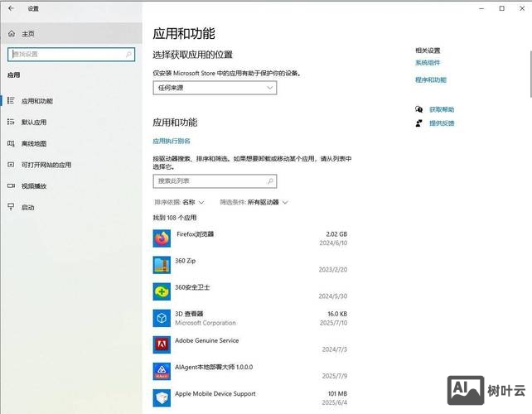This screenshot has width=532, height=414.
Task: Go to 可打开网站的应用 in sidebar
Action: [x=46, y=165]
